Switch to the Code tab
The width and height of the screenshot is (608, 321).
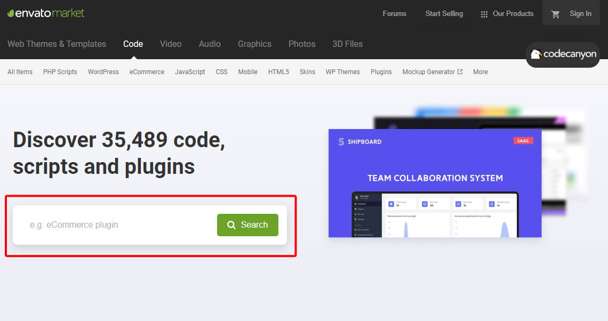point(133,44)
